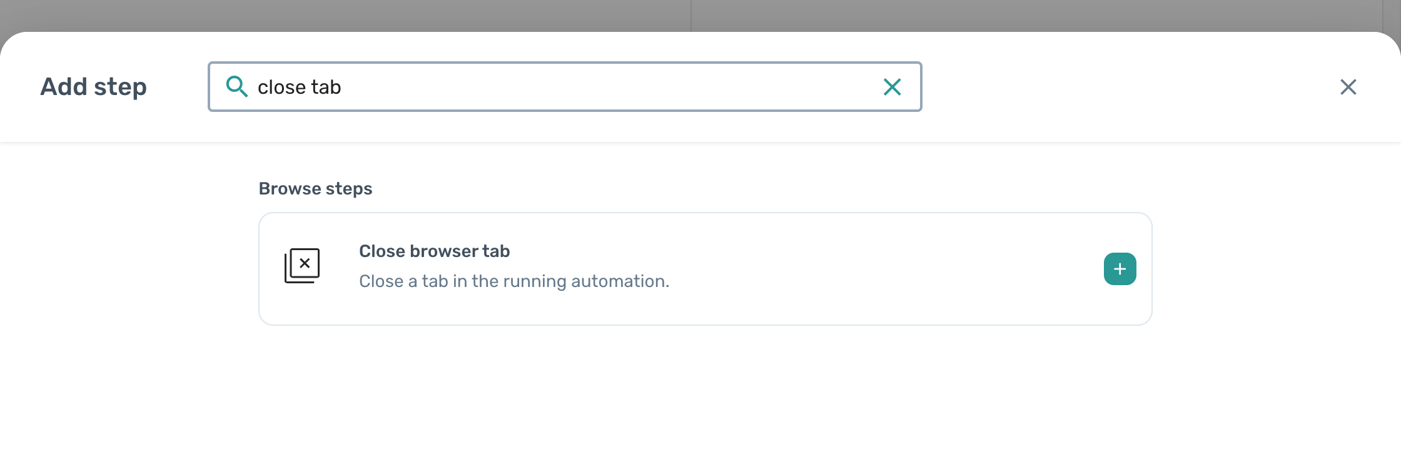Place cursor after "tab" in search box
Screen dimensions: 1401x464
pyautogui.click(x=342, y=87)
